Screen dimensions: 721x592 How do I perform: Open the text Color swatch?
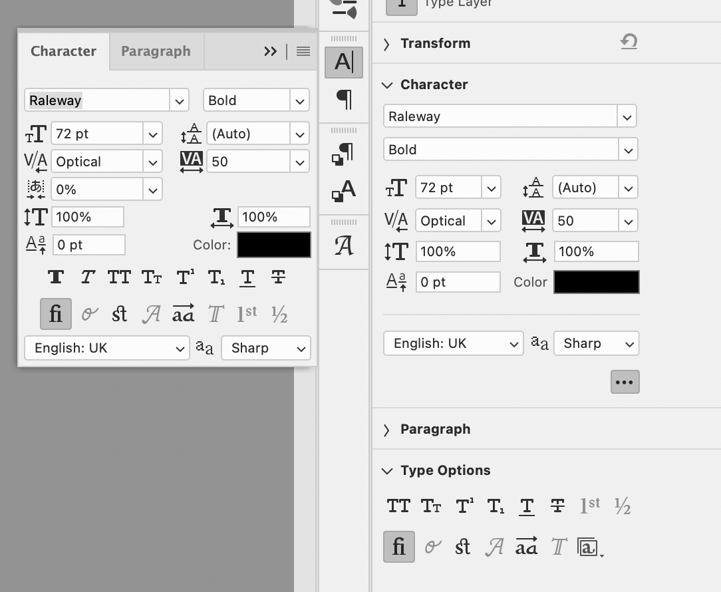coord(273,245)
